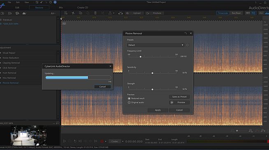Adjust the Sensitivity slider handle
269x150 pixels.
[152, 73]
